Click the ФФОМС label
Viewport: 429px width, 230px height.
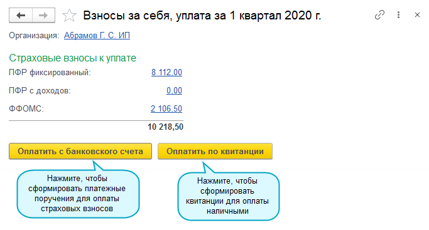click(x=26, y=108)
